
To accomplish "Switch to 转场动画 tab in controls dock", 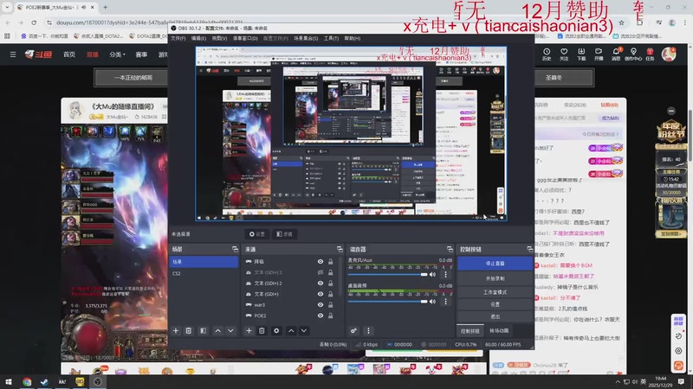I will [499, 331].
